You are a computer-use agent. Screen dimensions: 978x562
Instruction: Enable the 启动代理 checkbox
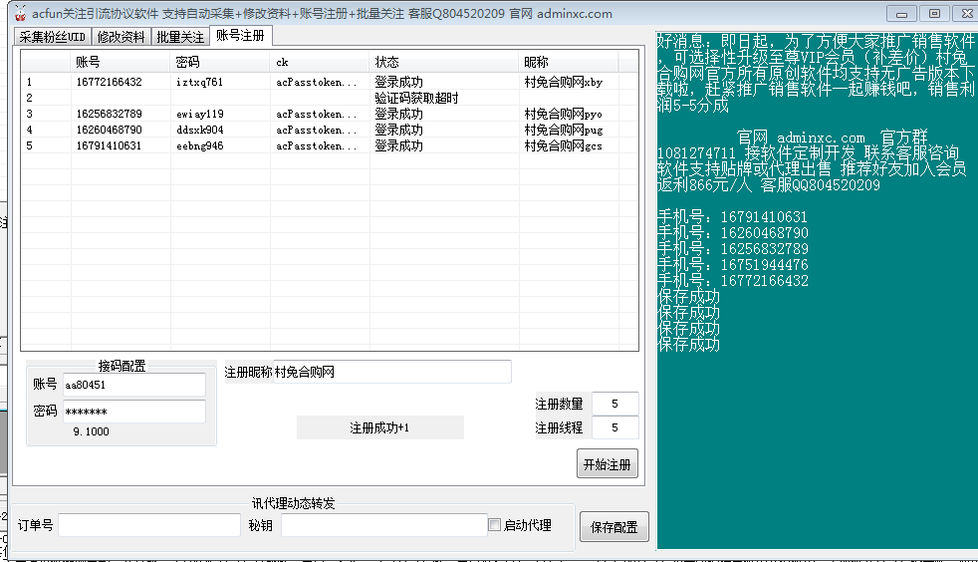click(x=495, y=525)
